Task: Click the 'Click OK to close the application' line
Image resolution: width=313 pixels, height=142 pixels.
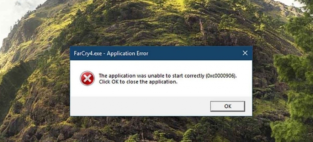Action: click(x=138, y=82)
